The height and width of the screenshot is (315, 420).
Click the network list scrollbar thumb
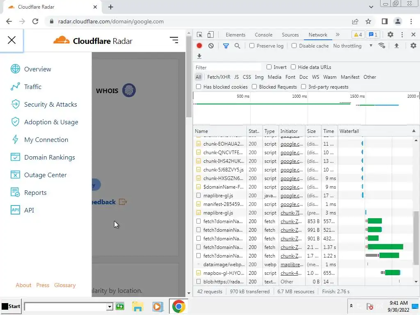(415, 237)
